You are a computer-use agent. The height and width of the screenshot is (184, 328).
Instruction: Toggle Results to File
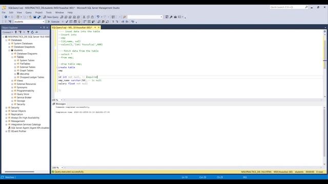point(107,21)
